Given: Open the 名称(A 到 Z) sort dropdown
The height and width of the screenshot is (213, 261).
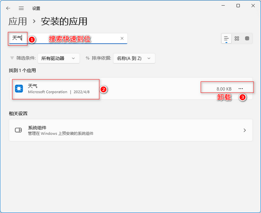Looking at the screenshot, I should tap(134, 58).
